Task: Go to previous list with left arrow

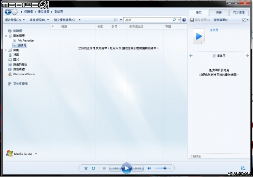Action: click(191, 56)
